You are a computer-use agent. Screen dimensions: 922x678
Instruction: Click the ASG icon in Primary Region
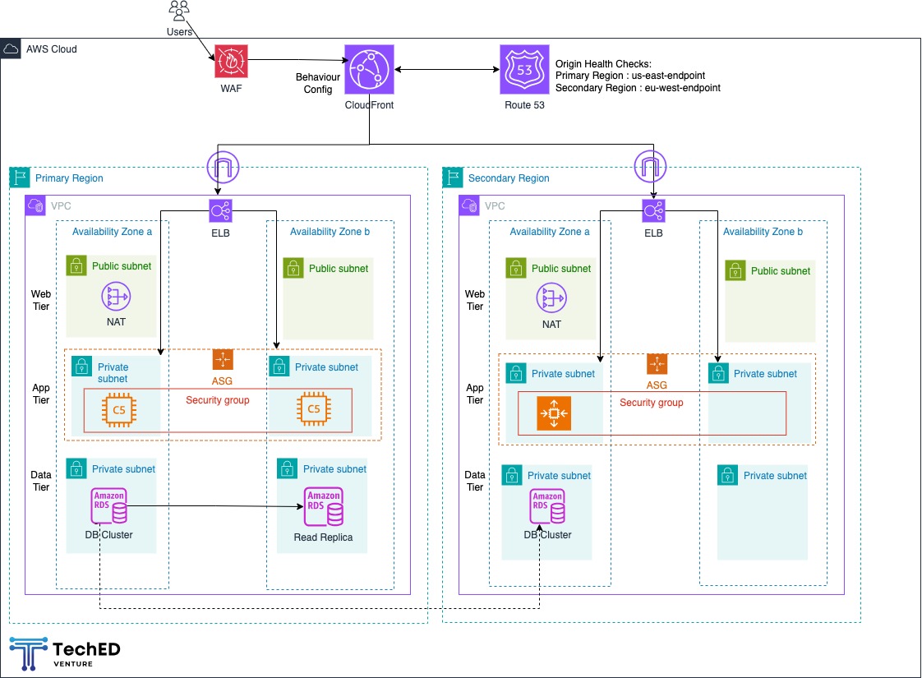click(x=223, y=359)
